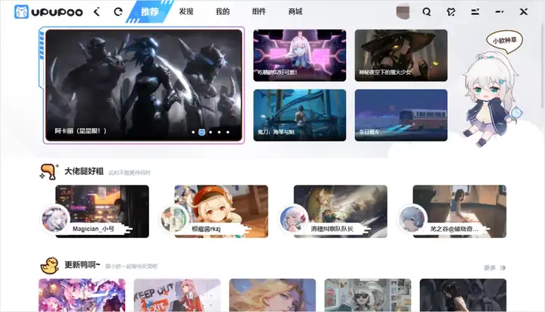Open Magician_小号 creator card
Viewport: 545px width, 312px height.
(102, 211)
